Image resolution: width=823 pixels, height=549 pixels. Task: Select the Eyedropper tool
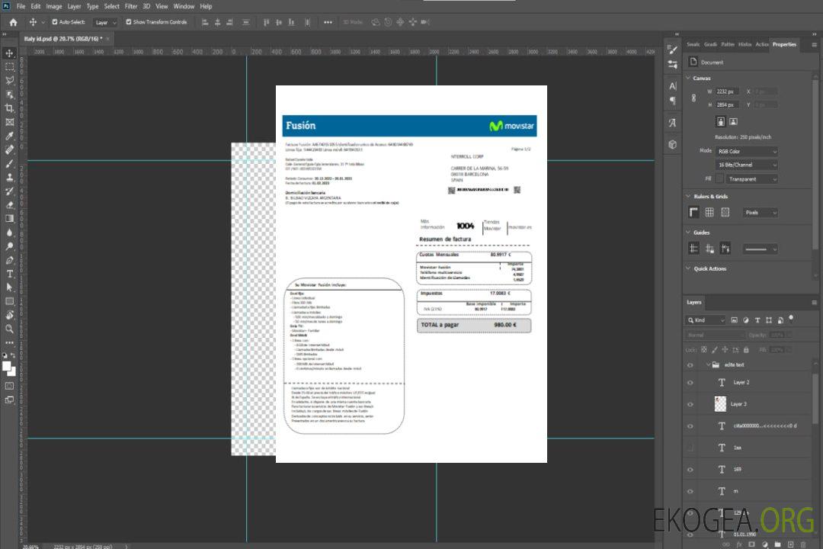10,136
